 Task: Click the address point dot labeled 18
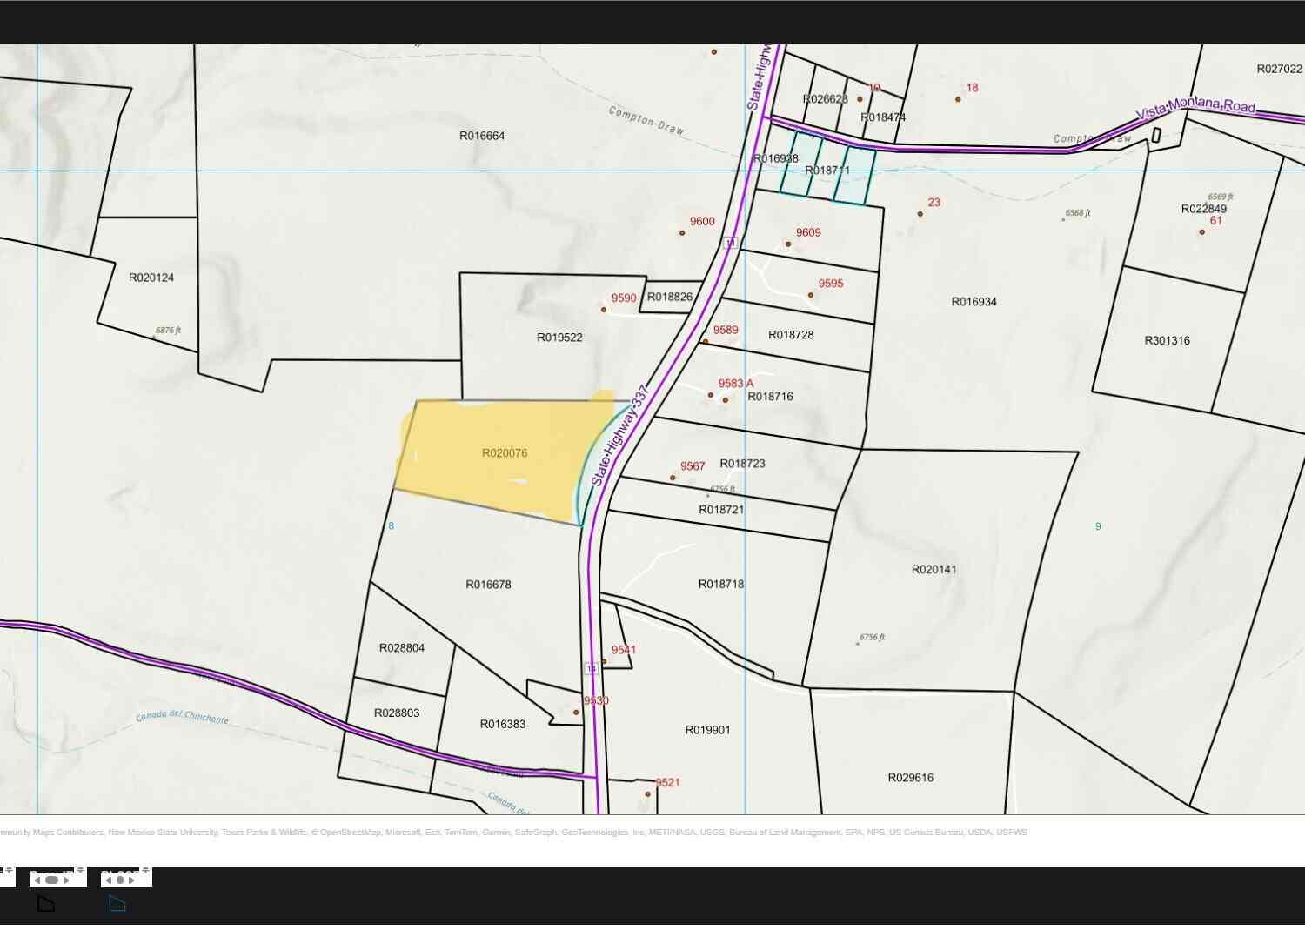point(958,99)
